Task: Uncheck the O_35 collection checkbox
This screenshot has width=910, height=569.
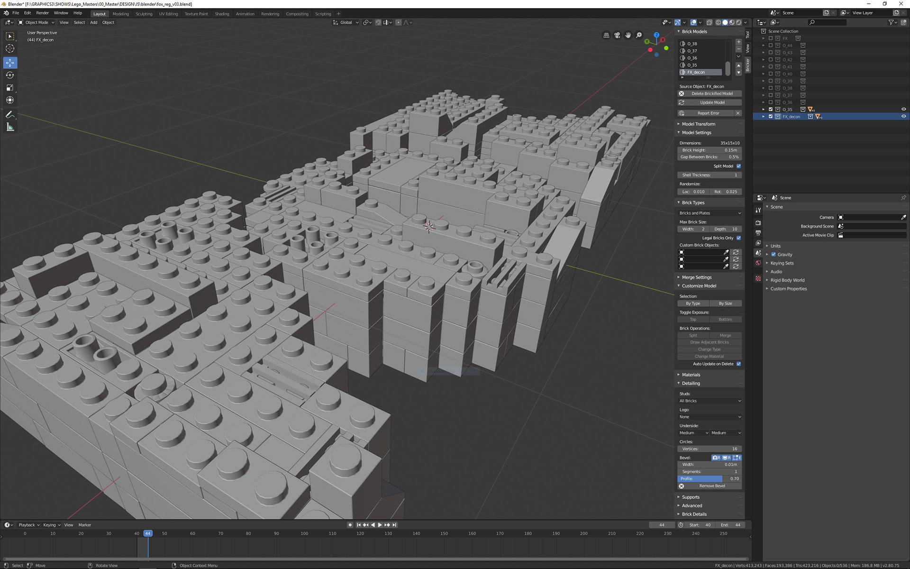Action: coord(771,110)
